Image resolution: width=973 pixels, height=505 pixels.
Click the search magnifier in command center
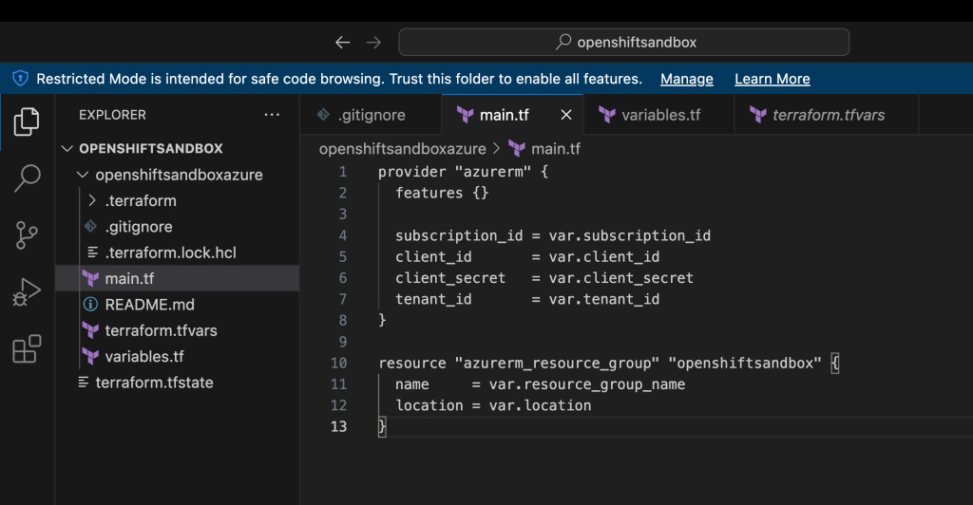pyautogui.click(x=563, y=42)
